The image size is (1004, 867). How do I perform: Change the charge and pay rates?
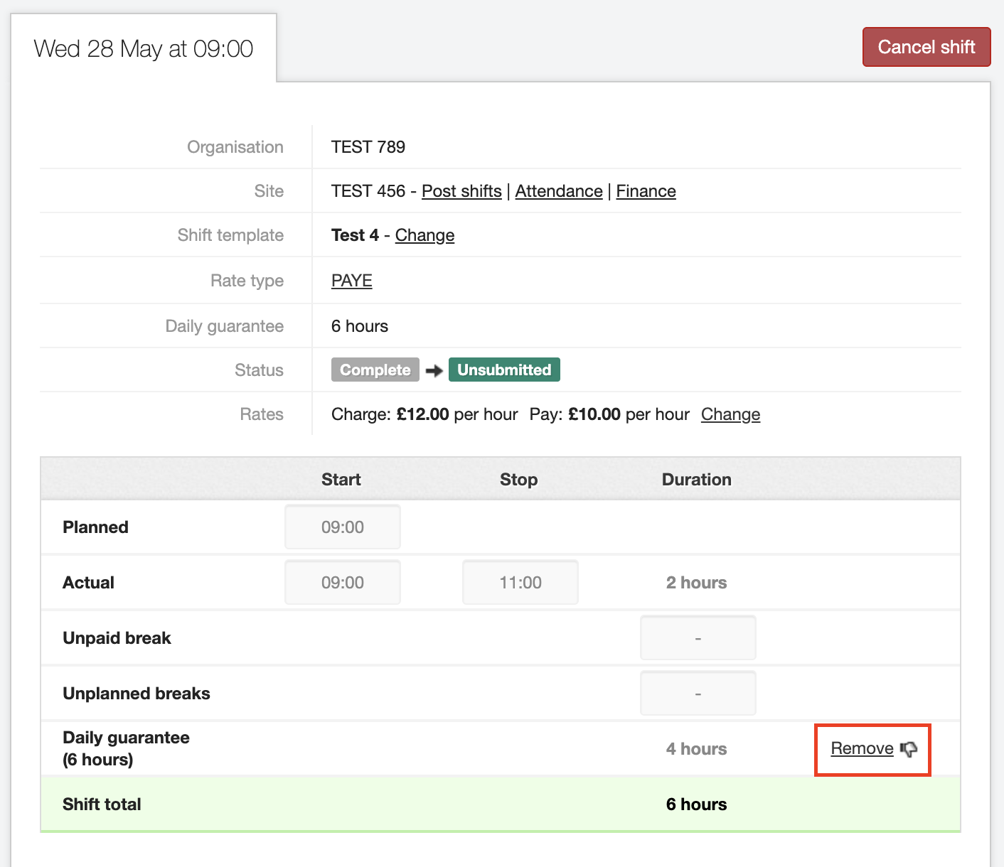[730, 414]
